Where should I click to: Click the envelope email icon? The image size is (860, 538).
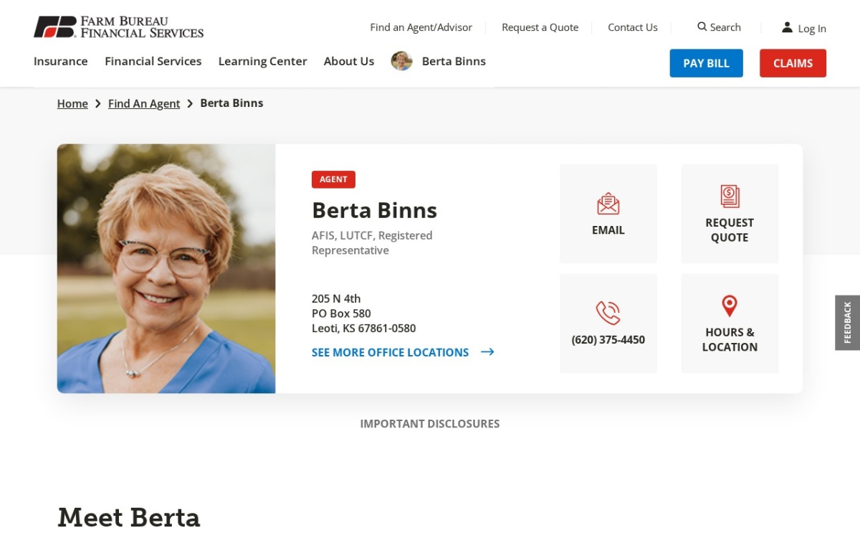pyautogui.click(x=608, y=204)
